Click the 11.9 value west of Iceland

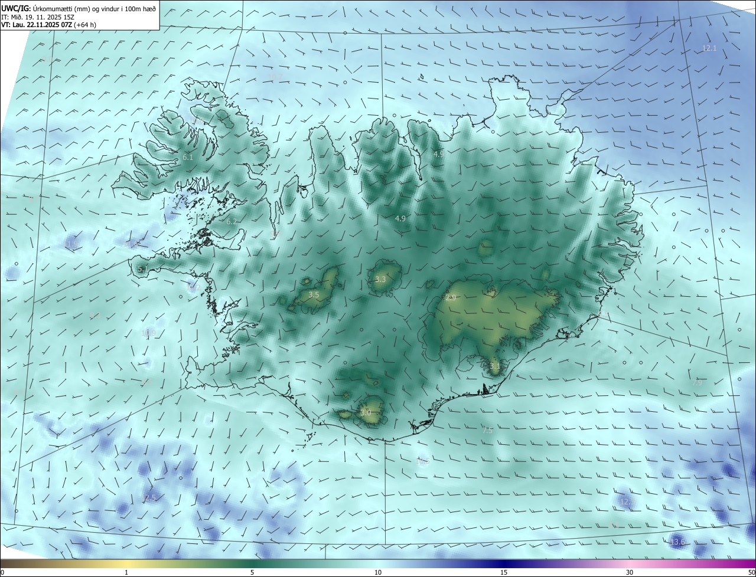[x=71, y=244]
